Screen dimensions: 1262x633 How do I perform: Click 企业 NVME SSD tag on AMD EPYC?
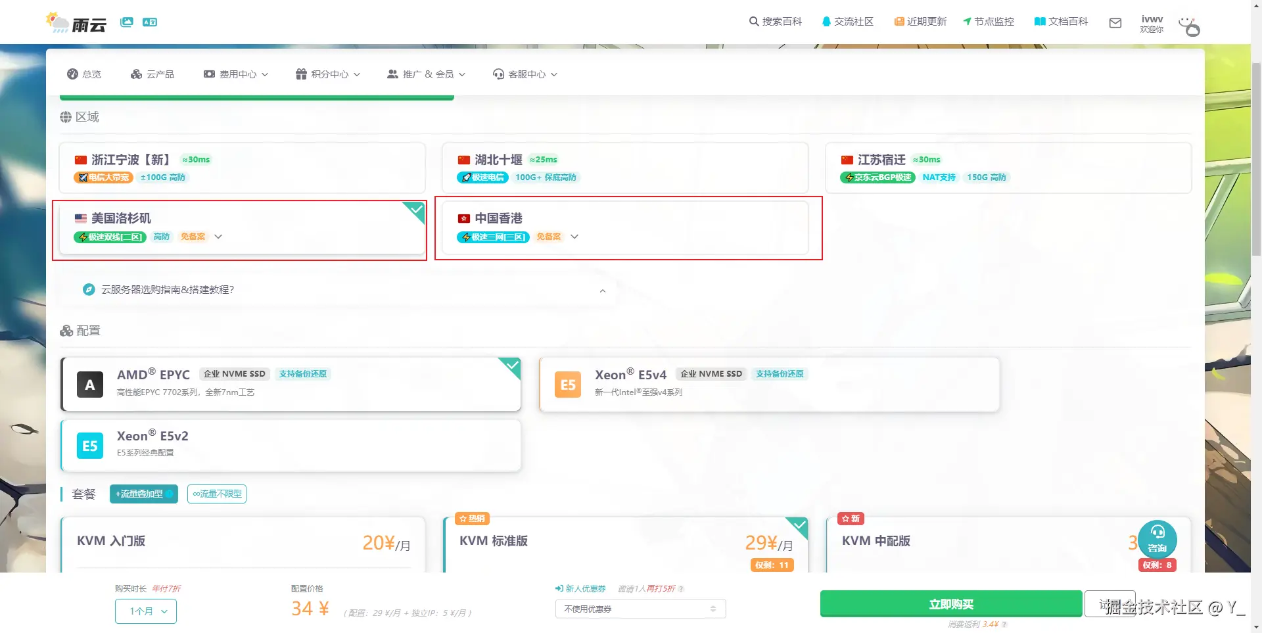[x=235, y=374]
